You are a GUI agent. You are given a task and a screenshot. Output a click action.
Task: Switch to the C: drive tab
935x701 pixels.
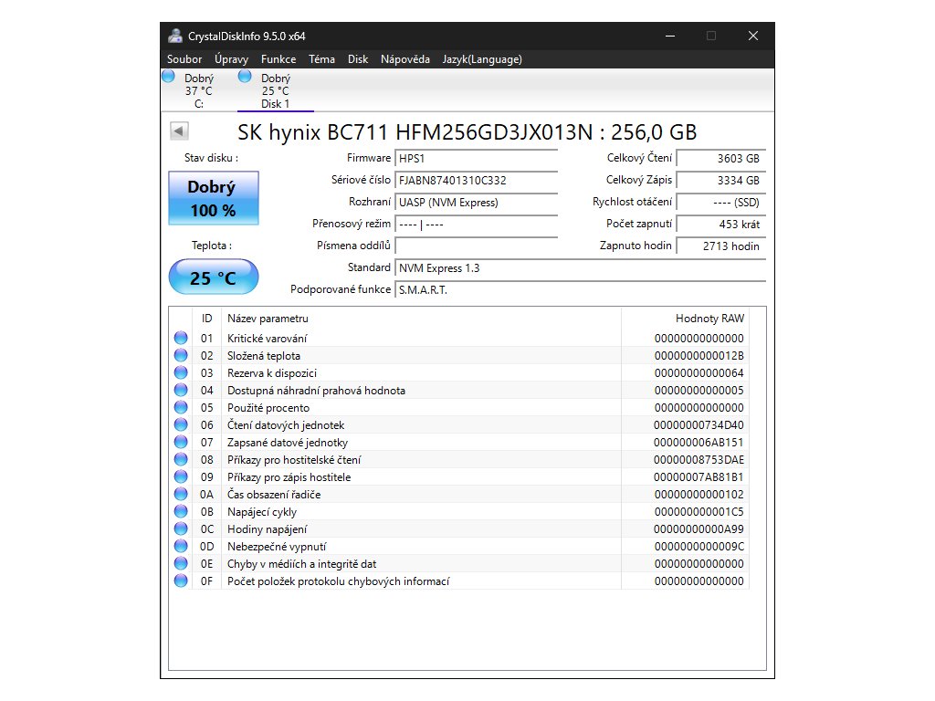[198, 91]
